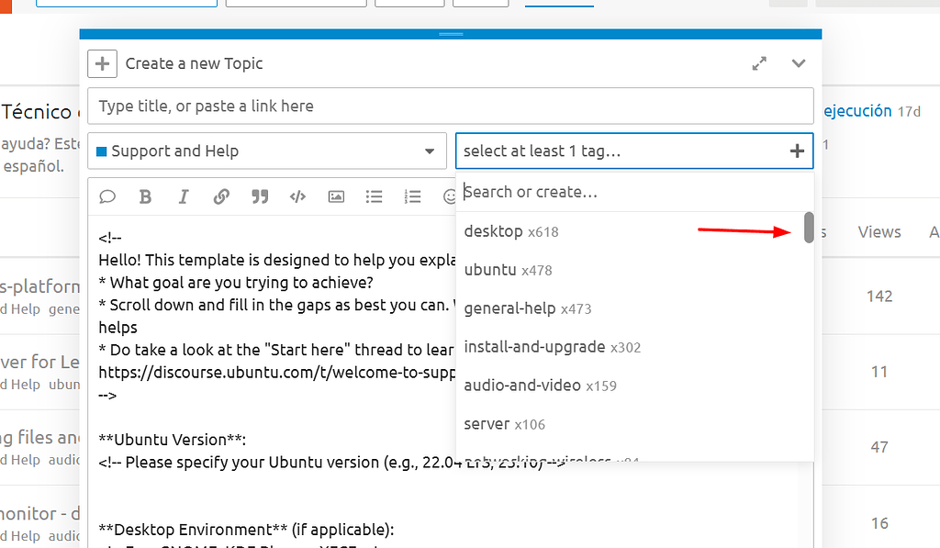The width and height of the screenshot is (940, 548).
Task: Open the tag selector dropdown
Action: click(634, 151)
